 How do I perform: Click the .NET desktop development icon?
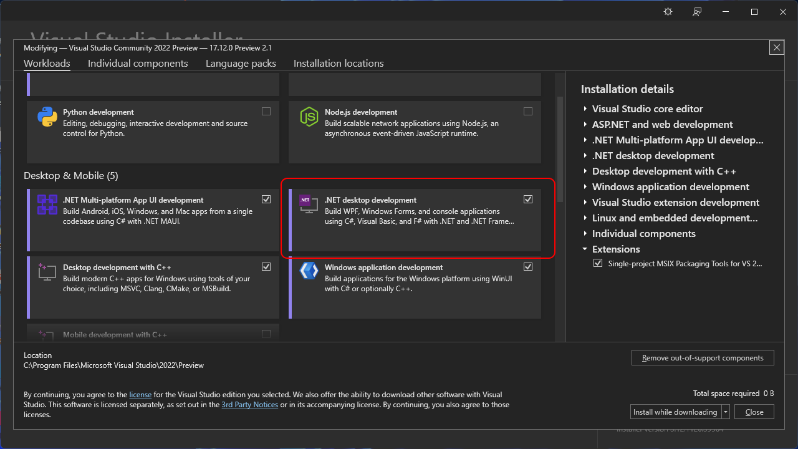tap(309, 203)
